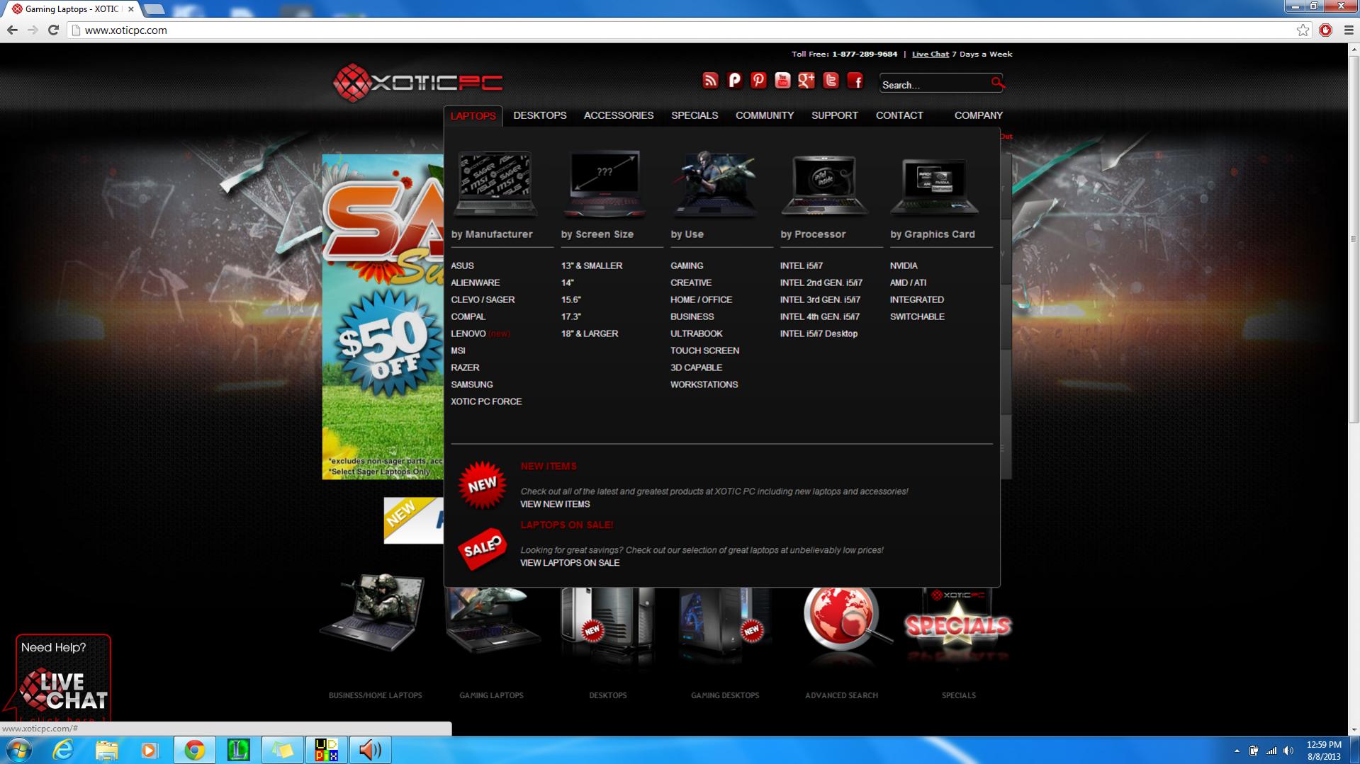This screenshot has width=1360, height=764.
Task: Click into the Search text field
Action: coord(933,85)
